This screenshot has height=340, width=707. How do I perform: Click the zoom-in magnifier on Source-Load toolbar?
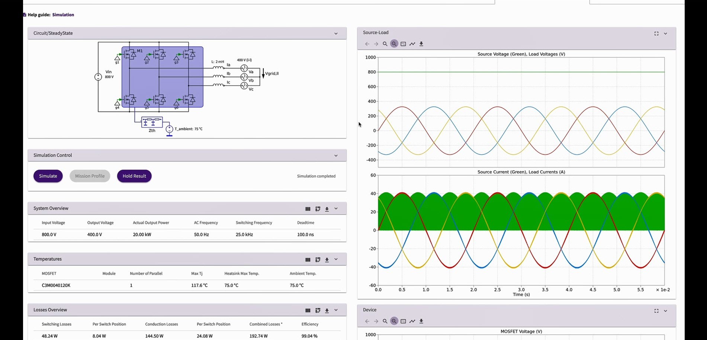[385, 44]
